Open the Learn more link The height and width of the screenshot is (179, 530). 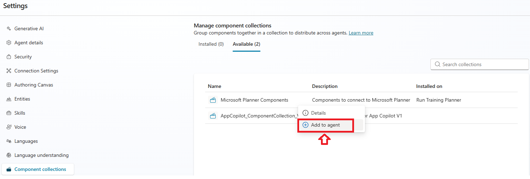point(361,33)
